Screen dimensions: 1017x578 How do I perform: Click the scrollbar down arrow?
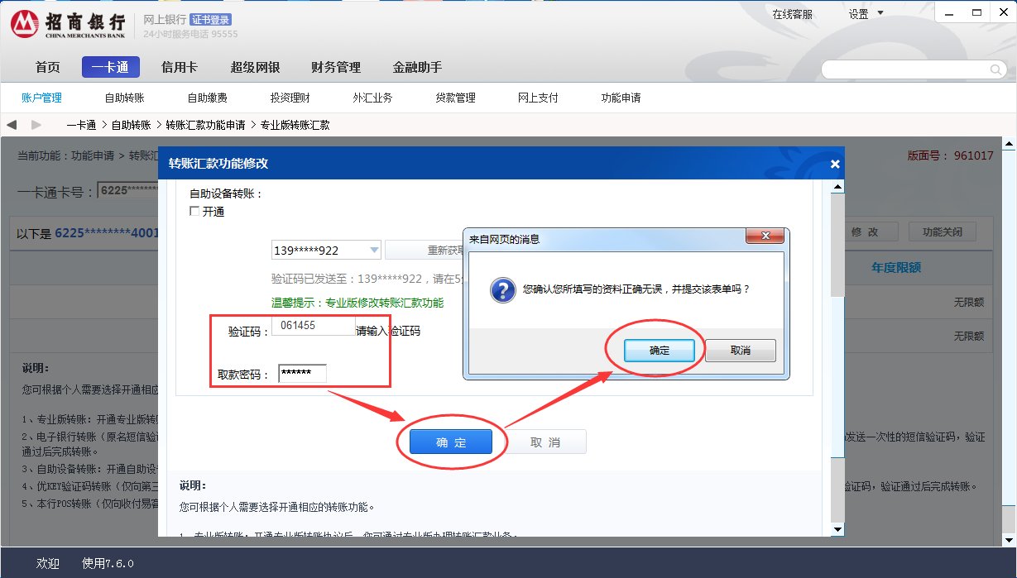[x=838, y=529]
